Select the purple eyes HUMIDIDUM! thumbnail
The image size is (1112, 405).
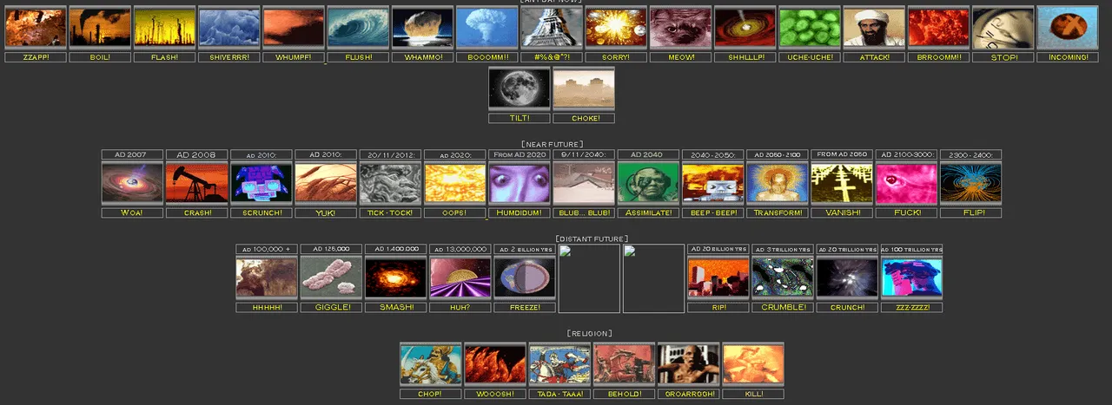pos(520,183)
